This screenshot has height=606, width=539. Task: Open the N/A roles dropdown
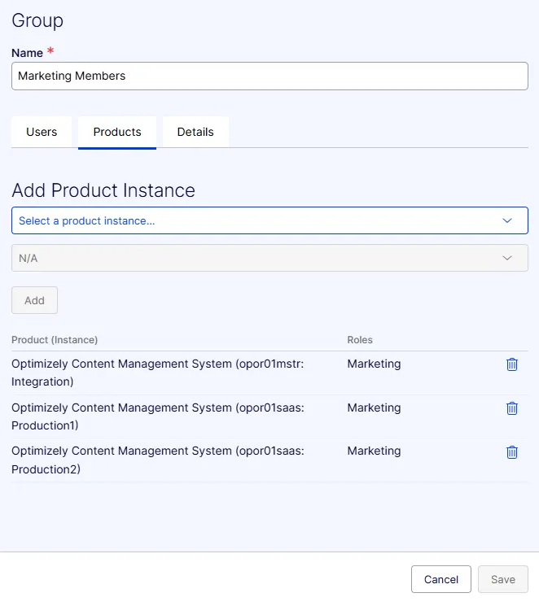269,258
